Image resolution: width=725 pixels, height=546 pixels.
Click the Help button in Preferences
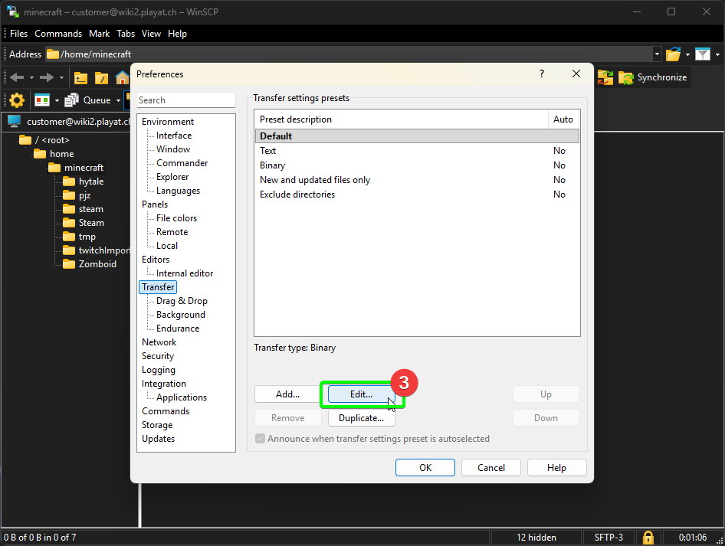click(x=556, y=467)
